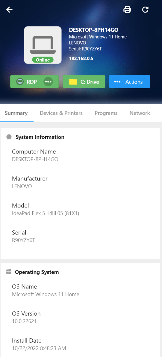The width and height of the screenshot is (162, 357).
Task: Click the RDP button label
Action: tap(31, 82)
